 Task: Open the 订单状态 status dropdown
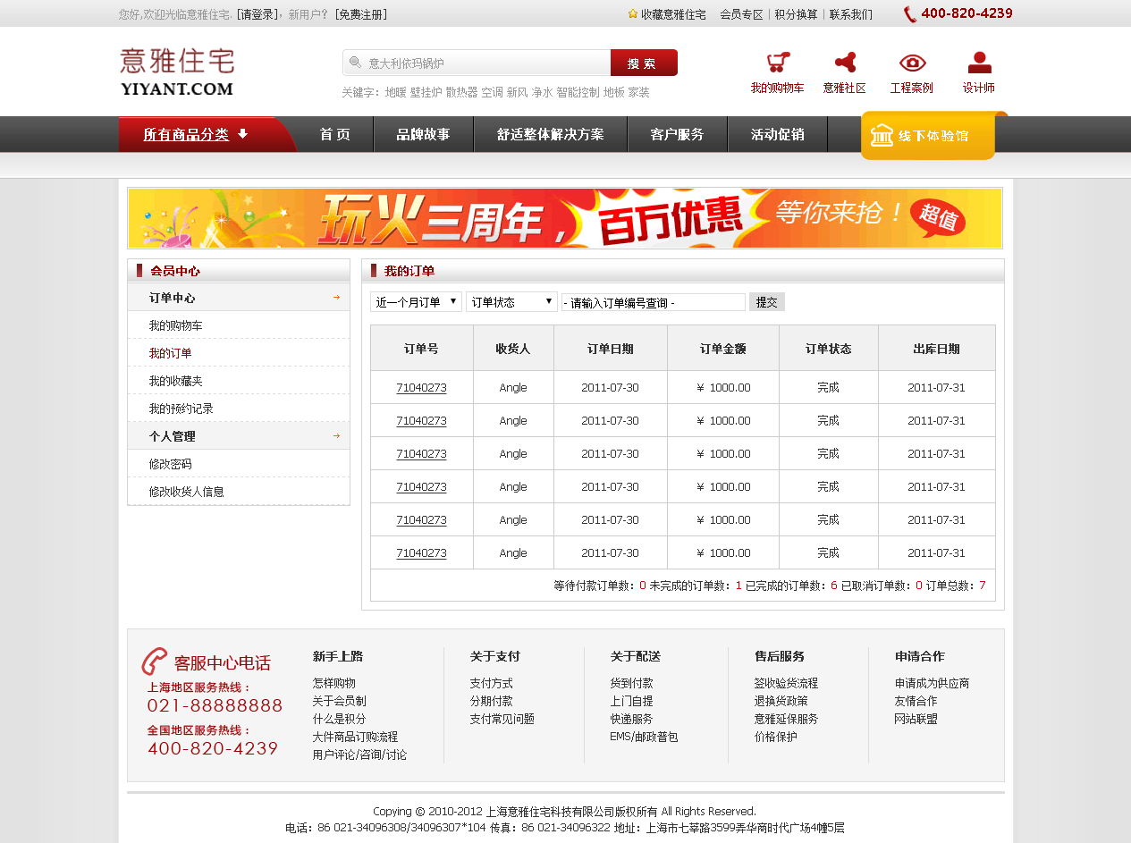click(511, 302)
